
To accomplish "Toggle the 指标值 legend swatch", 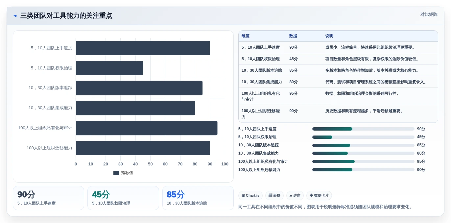I will click(x=116, y=173).
